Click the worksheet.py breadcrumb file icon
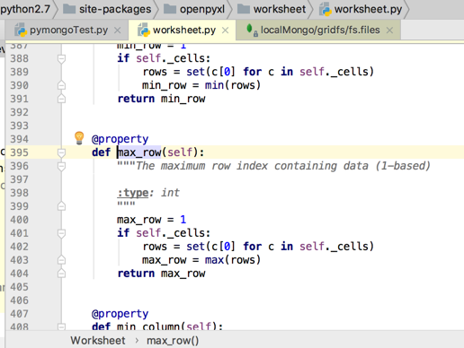464x348 pixels. coord(326,9)
